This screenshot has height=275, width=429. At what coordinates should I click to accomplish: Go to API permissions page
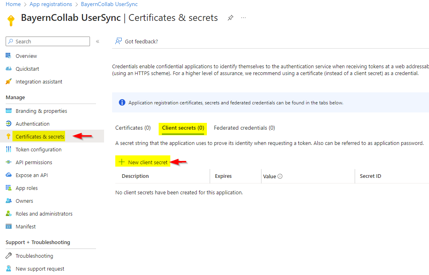pos(34,162)
